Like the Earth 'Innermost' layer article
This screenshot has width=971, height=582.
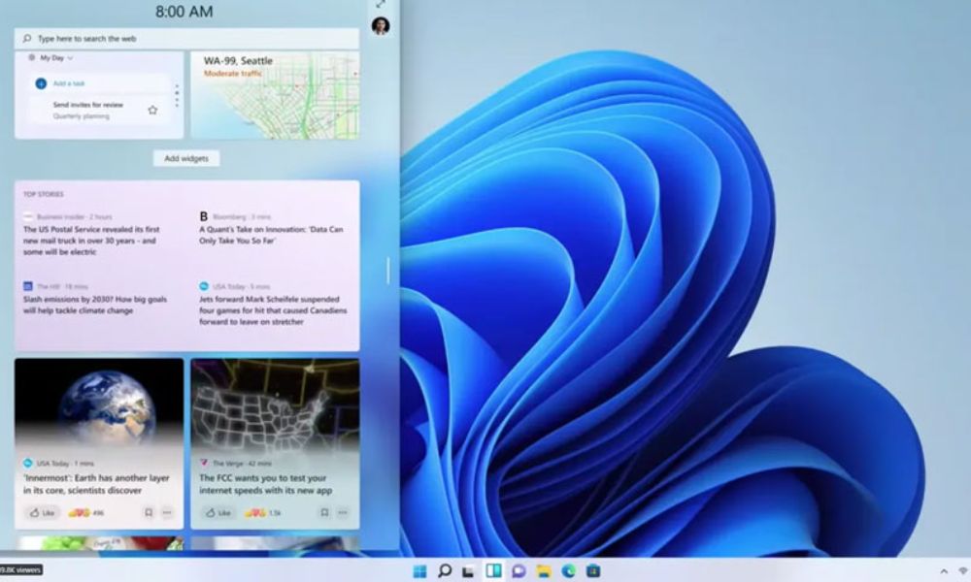click(x=43, y=512)
